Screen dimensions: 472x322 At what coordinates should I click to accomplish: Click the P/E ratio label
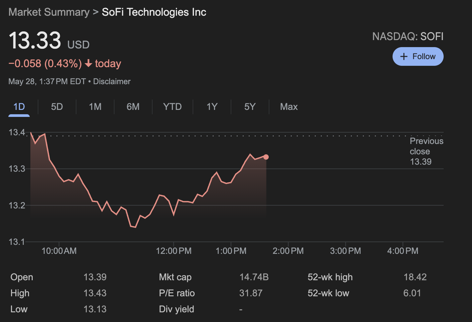[x=177, y=293]
